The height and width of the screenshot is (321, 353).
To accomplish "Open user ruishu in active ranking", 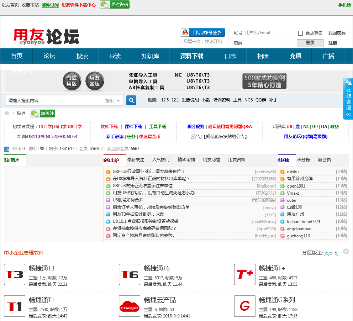I will pyautogui.click(x=293, y=172).
